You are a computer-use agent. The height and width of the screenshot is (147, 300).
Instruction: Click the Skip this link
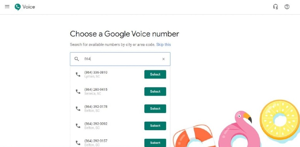(x=164, y=45)
